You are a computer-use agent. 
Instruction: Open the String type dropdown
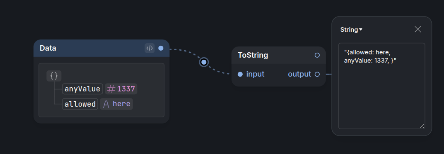(x=351, y=30)
